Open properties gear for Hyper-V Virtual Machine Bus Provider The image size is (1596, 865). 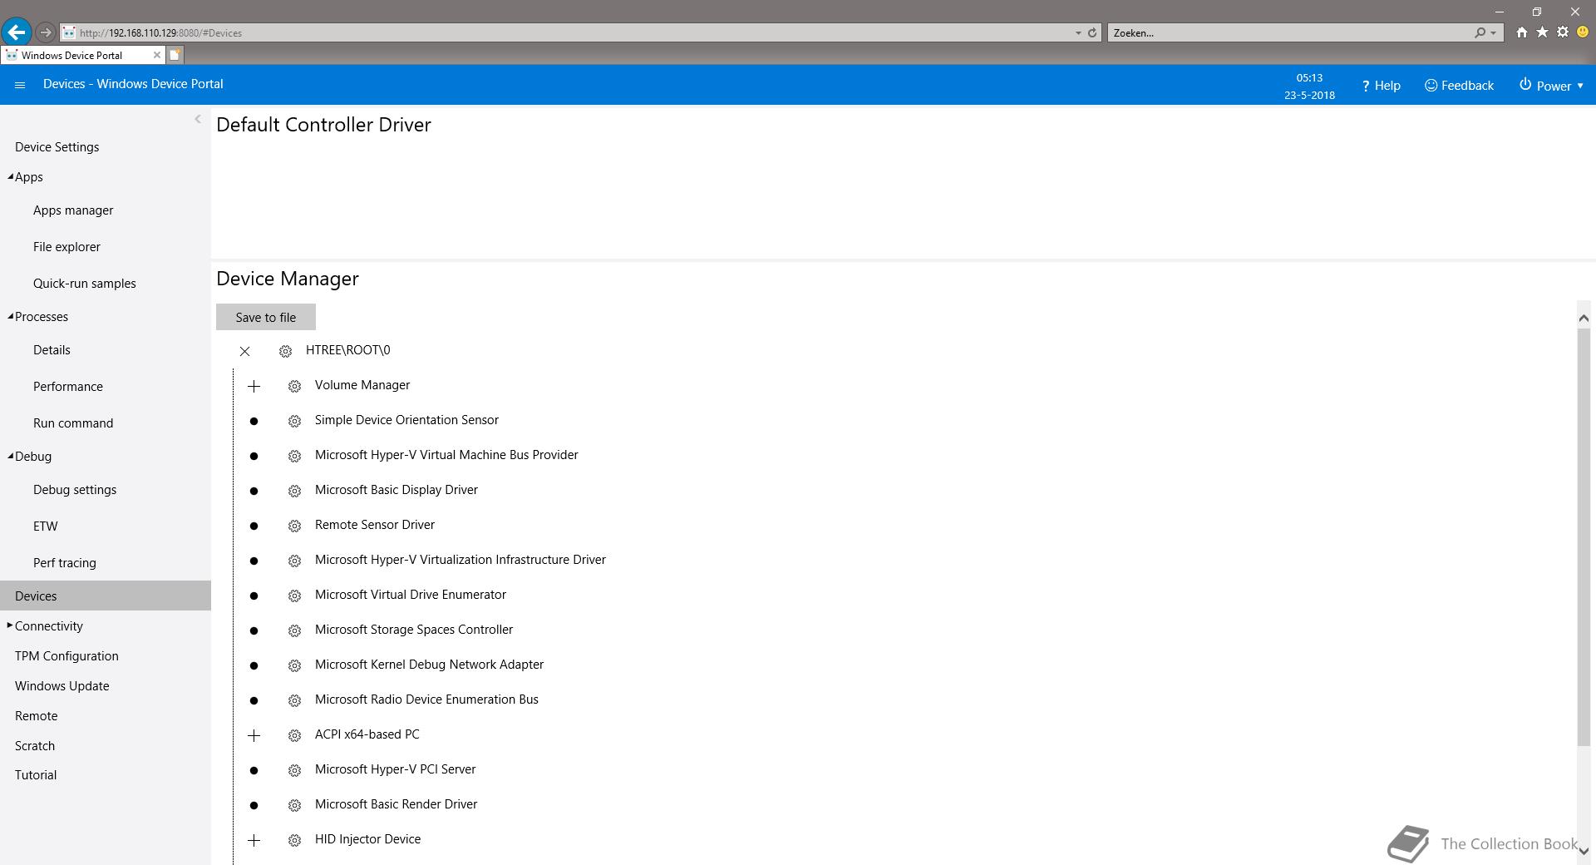tap(294, 456)
